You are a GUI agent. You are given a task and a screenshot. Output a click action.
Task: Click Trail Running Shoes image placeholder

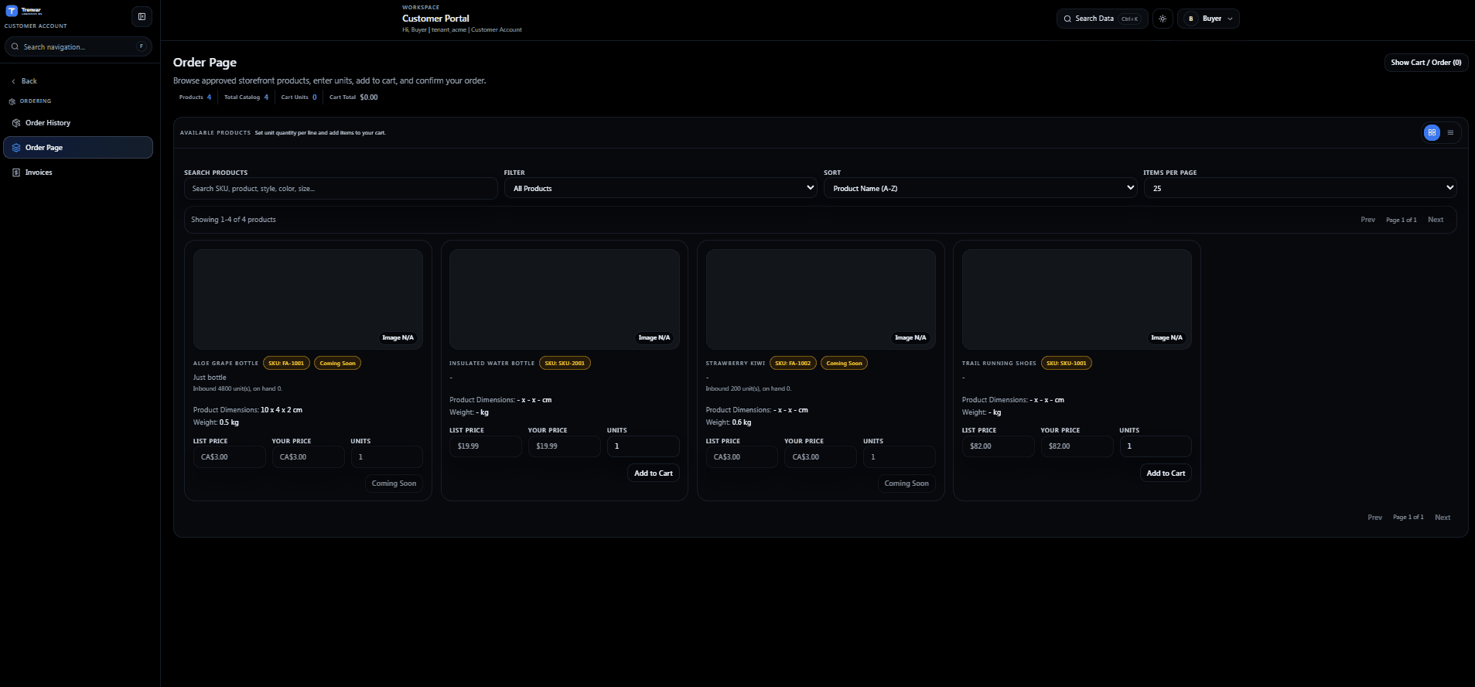(1077, 299)
